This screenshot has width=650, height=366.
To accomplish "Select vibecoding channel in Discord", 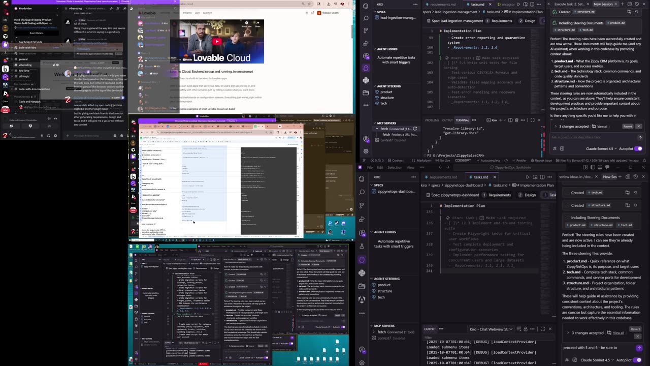I will (x=25, y=65).
